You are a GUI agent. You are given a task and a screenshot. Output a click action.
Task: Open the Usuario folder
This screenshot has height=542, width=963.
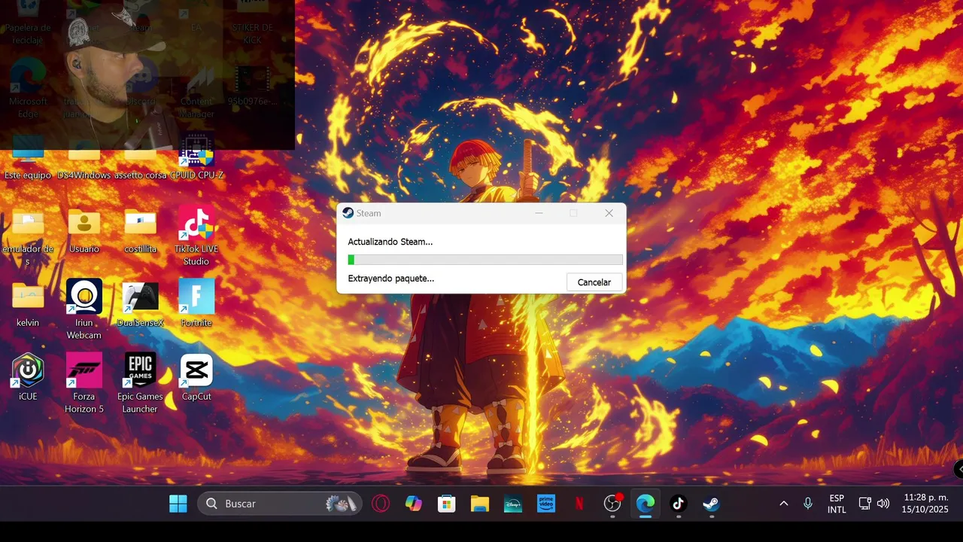(x=84, y=231)
